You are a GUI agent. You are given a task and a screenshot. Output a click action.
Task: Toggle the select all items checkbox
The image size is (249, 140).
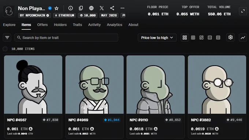click(x=5, y=49)
